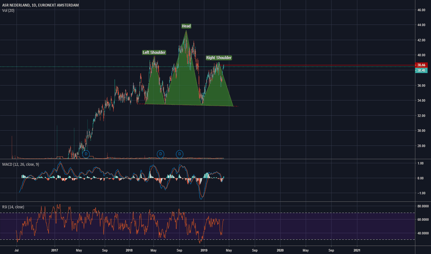Click the RSI 80.0000 axis value
Screen dimensions: 431x254
click(x=423, y=206)
